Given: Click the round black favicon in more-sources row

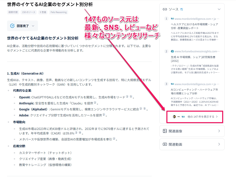Looking at the screenshot, I should 174,117.
